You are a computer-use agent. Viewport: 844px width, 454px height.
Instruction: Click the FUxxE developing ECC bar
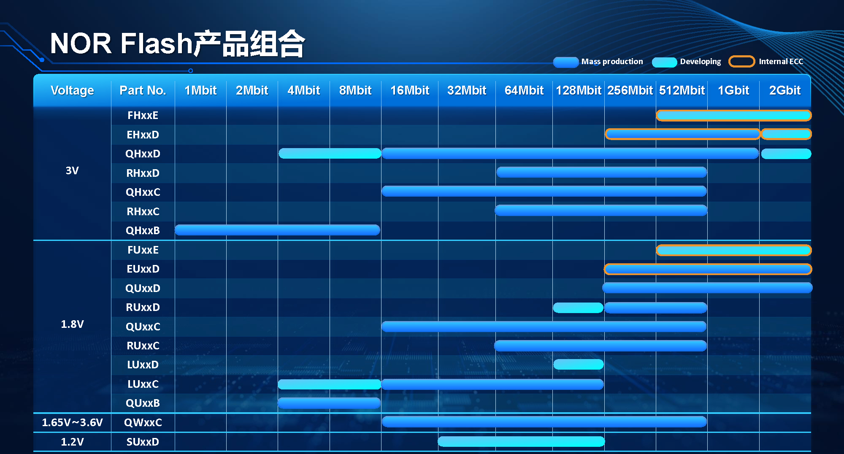(733, 250)
